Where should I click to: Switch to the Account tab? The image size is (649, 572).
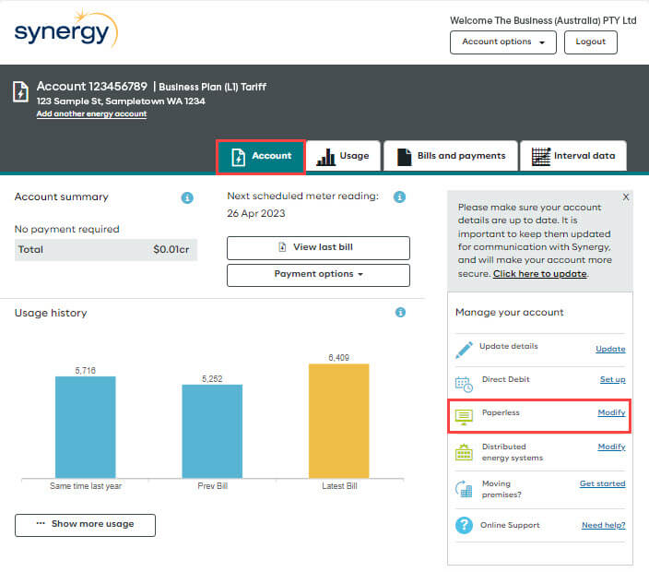click(261, 157)
